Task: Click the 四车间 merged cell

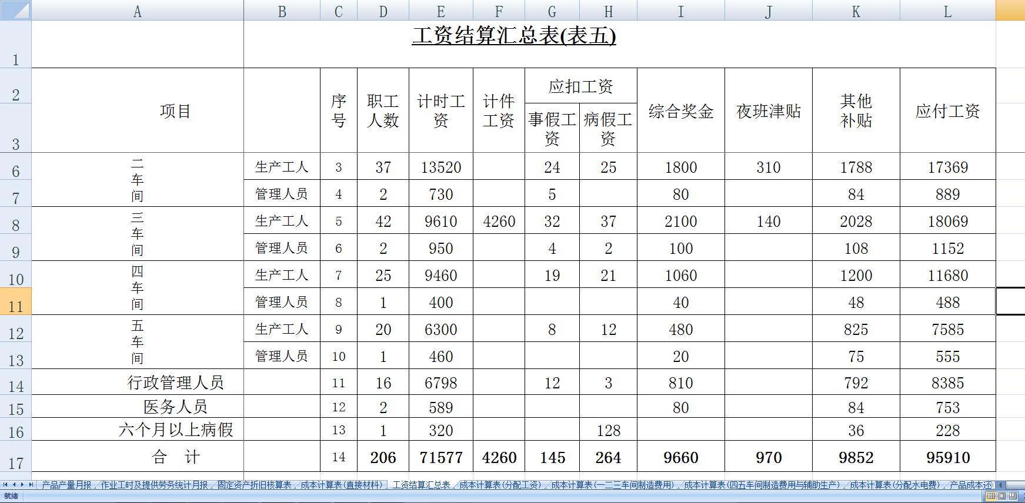Action: coord(138,288)
